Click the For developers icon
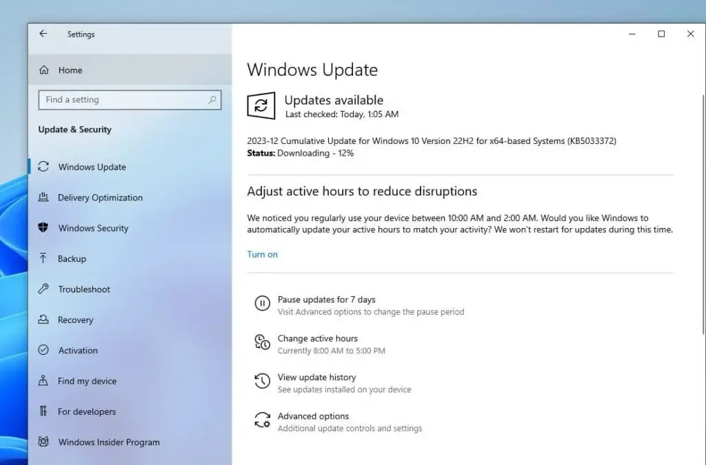Viewport: 706px width, 465px height. coord(43,411)
